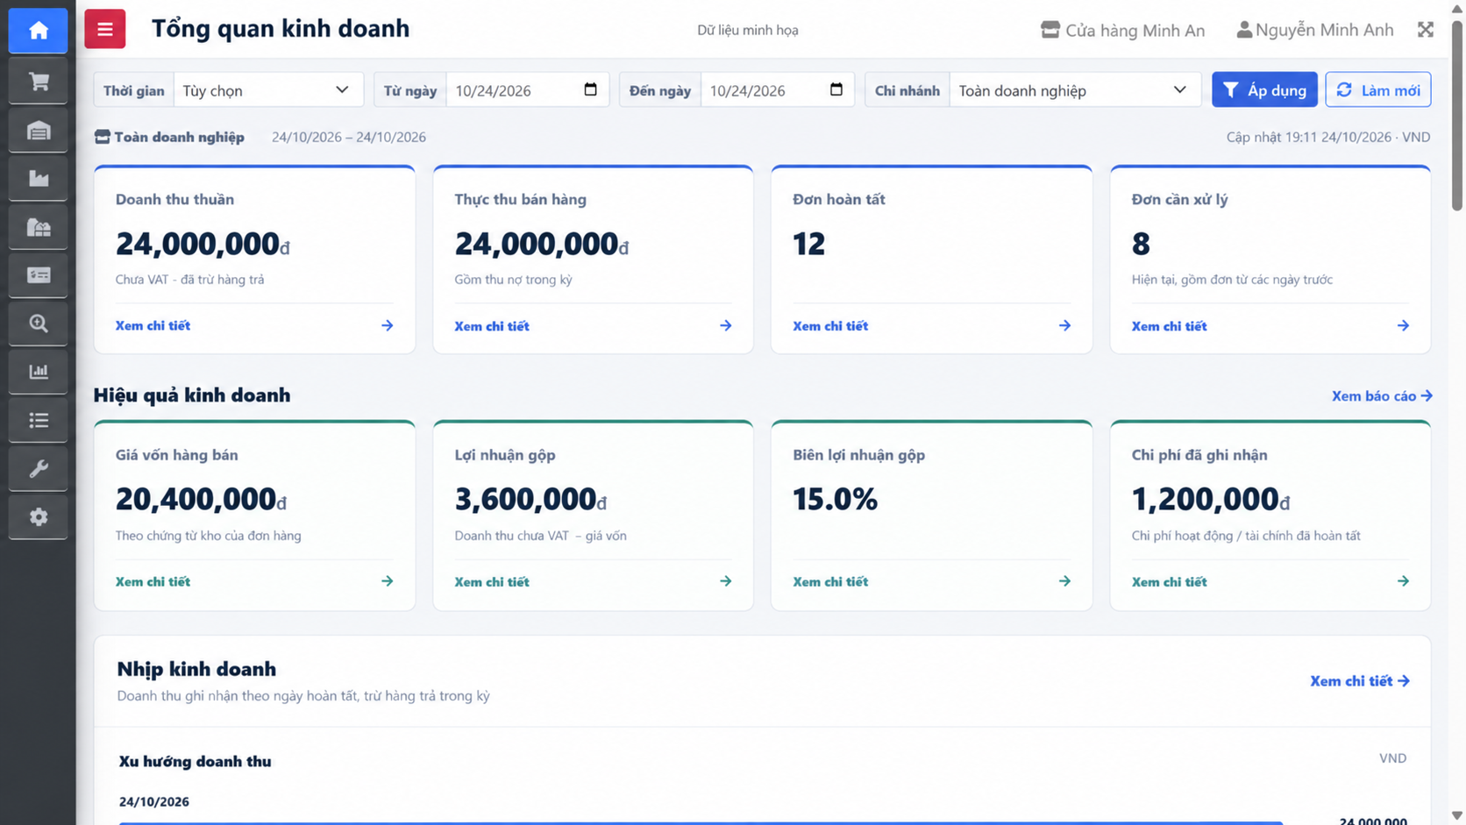Open calendar picker for Đến ngày
The image size is (1466, 825).
[x=836, y=89]
